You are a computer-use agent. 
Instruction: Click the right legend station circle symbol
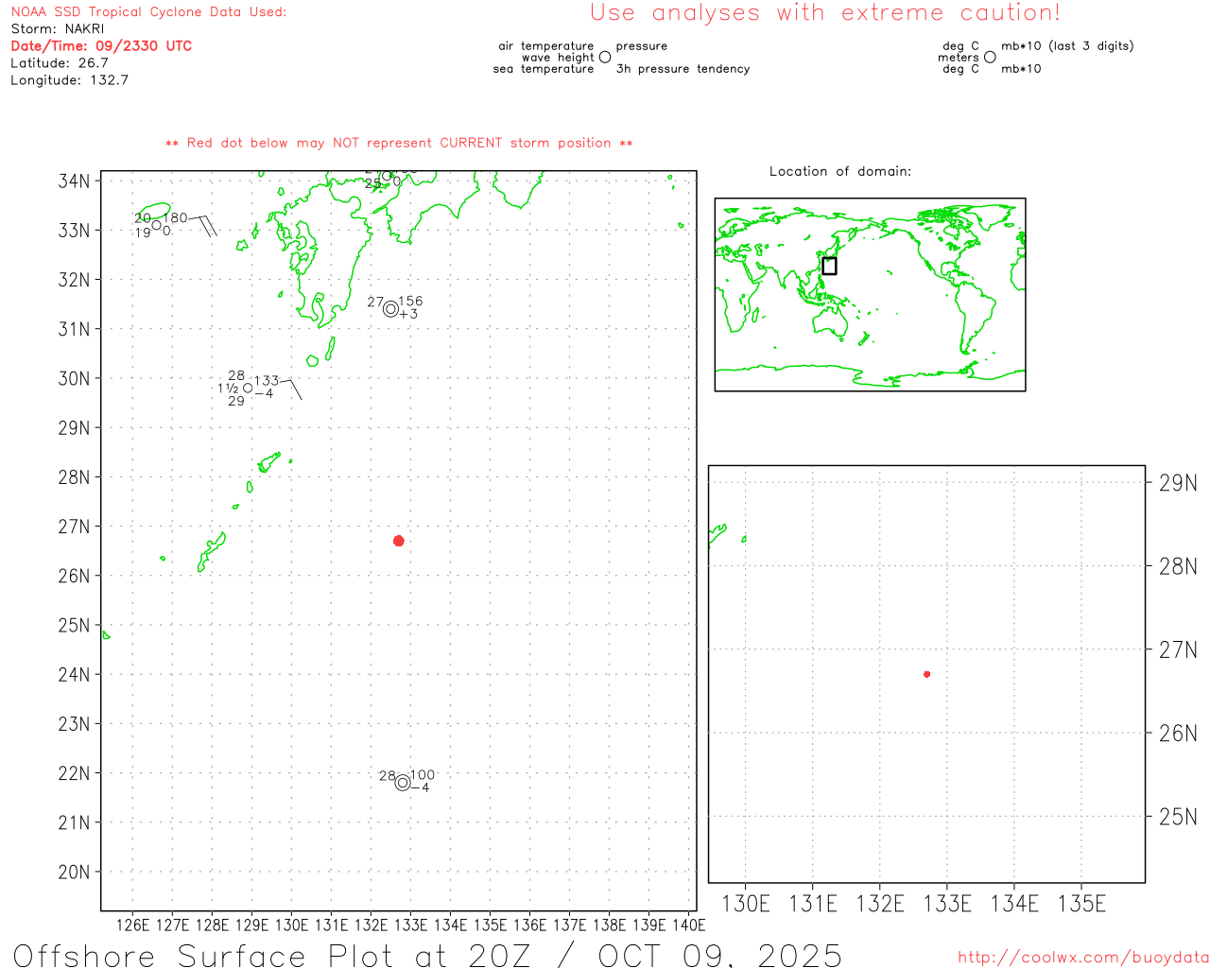point(990,58)
